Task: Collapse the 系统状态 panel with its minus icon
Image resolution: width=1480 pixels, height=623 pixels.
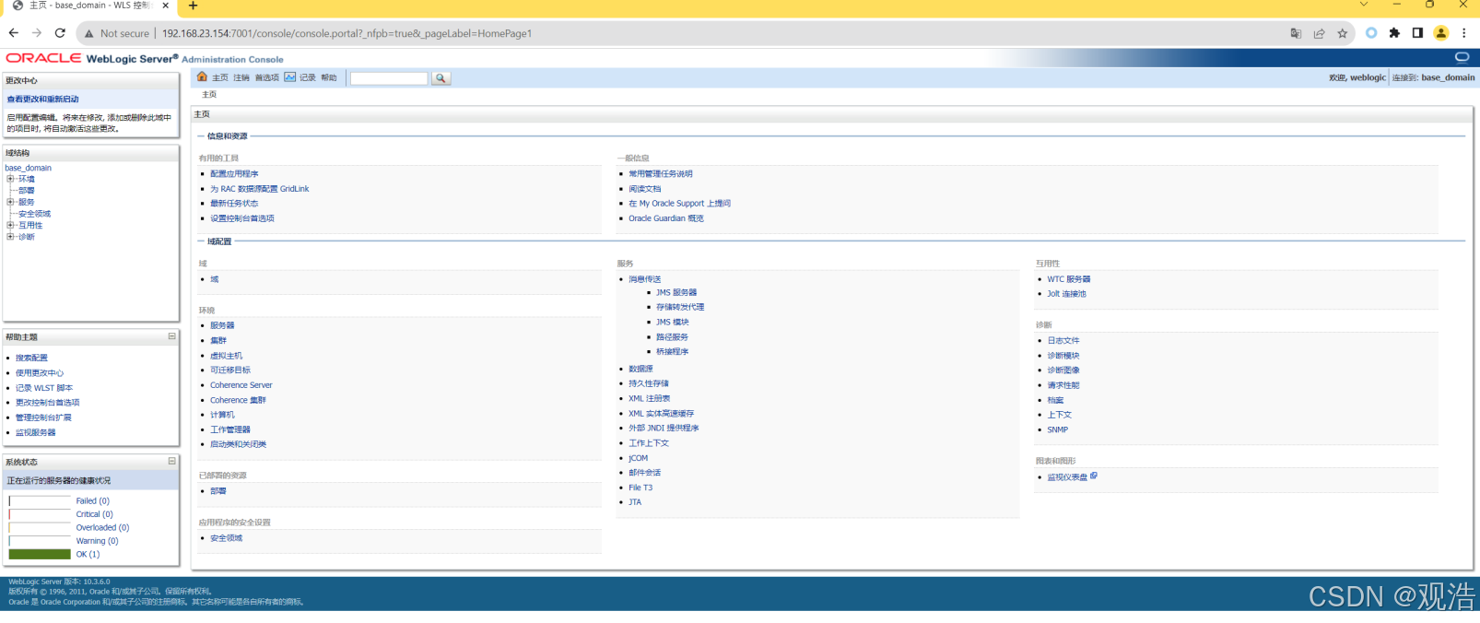Action: click(171, 461)
